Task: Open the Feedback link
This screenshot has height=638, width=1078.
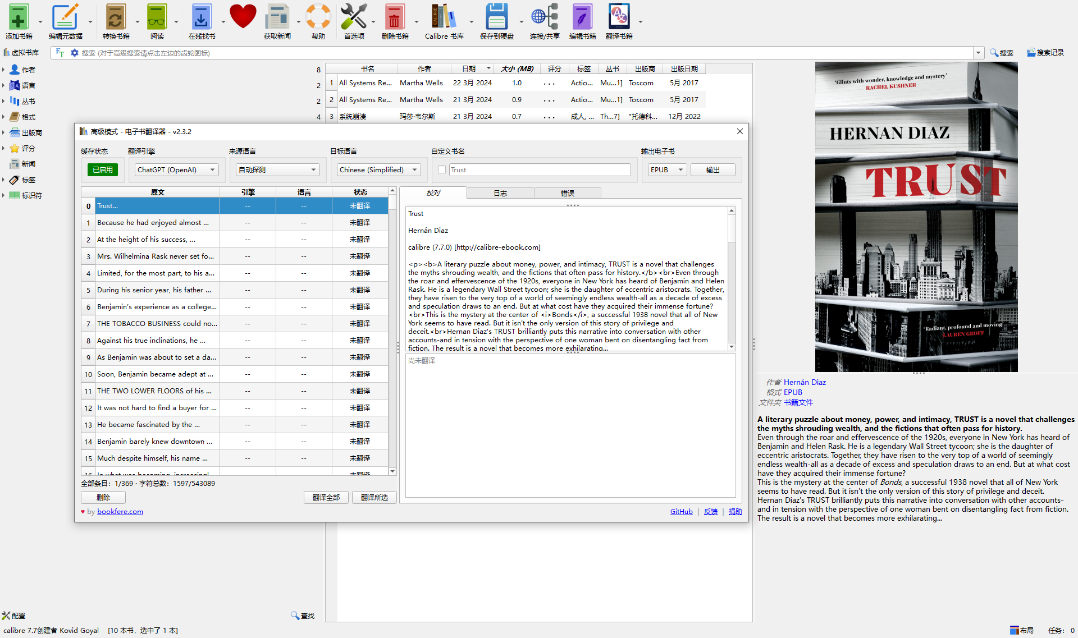Action: pyautogui.click(x=711, y=511)
